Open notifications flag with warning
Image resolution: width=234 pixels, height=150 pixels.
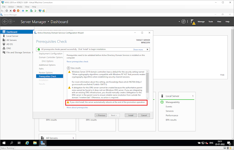[x=193, y=22]
